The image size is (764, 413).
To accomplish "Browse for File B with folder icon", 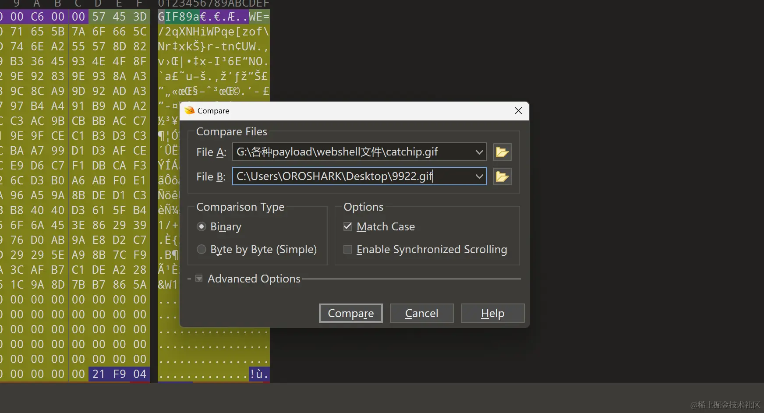I will tap(502, 176).
